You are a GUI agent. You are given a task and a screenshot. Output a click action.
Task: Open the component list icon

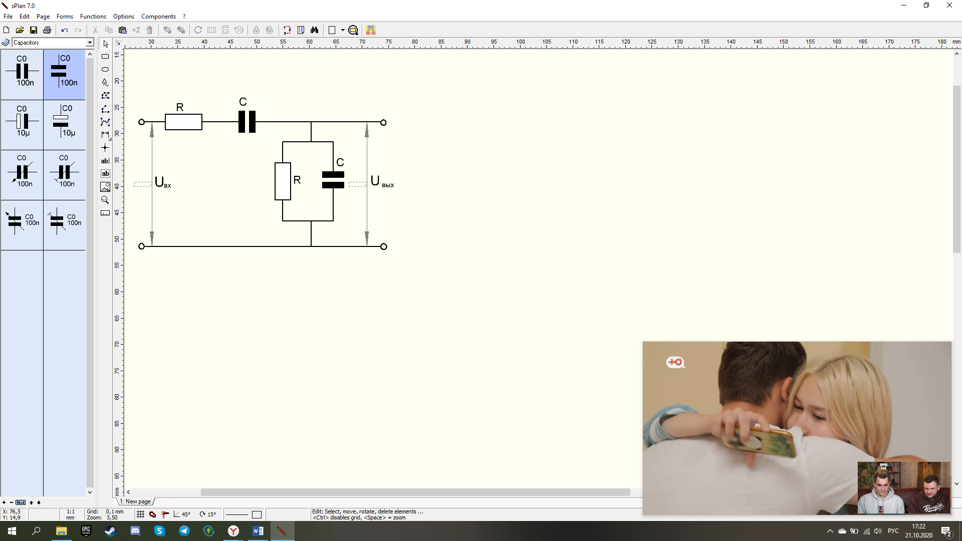301,30
